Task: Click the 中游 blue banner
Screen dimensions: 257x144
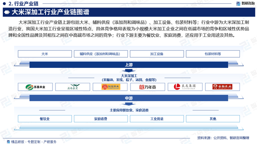Action: point(128,98)
